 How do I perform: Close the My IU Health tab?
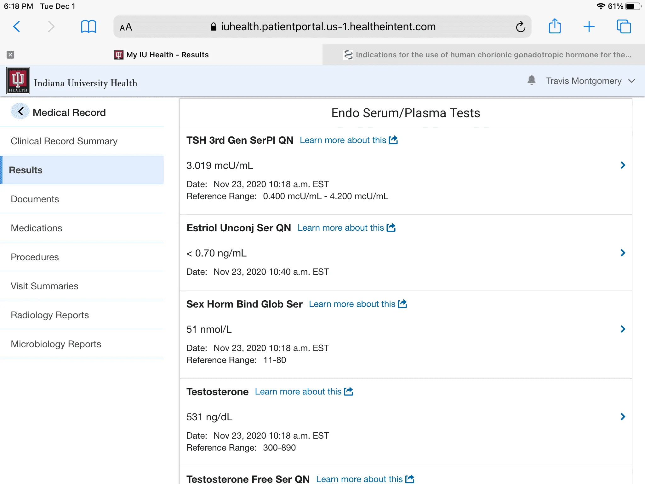point(10,55)
